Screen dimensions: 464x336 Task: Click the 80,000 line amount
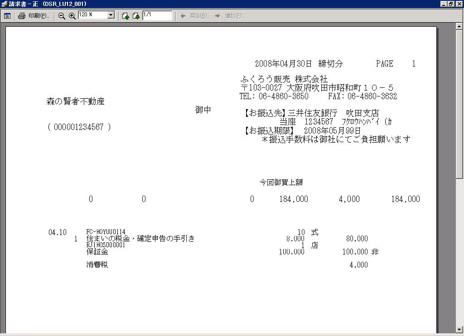pyautogui.click(x=357, y=239)
